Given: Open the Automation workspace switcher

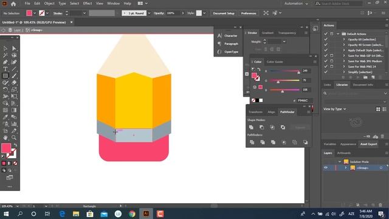Looking at the screenshot, I should click(296, 4).
